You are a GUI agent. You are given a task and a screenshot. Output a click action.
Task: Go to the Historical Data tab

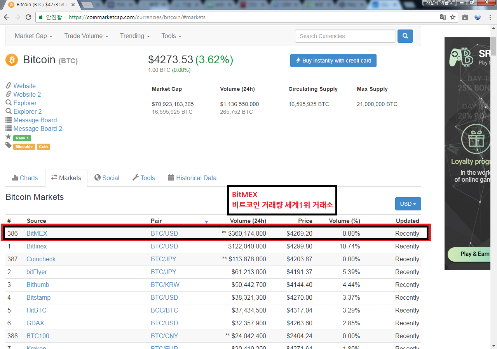click(x=192, y=178)
